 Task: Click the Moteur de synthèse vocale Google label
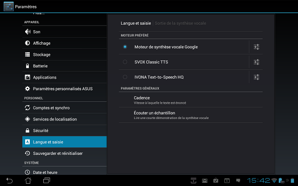pos(166,47)
